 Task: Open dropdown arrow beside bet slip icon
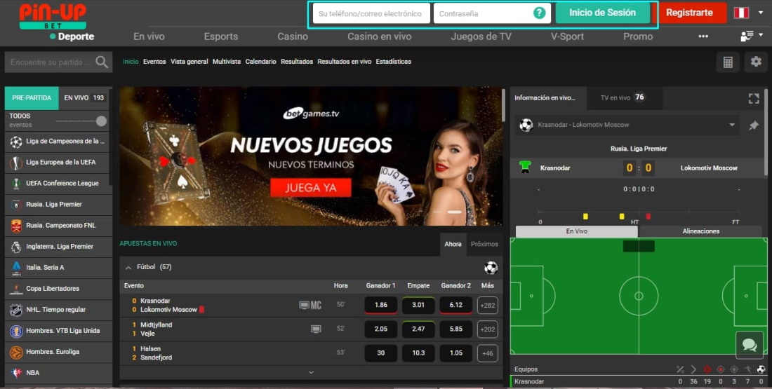coord(761,35)
